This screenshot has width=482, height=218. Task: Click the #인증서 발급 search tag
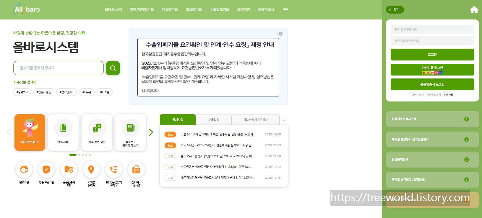click(x=44, y=92)
